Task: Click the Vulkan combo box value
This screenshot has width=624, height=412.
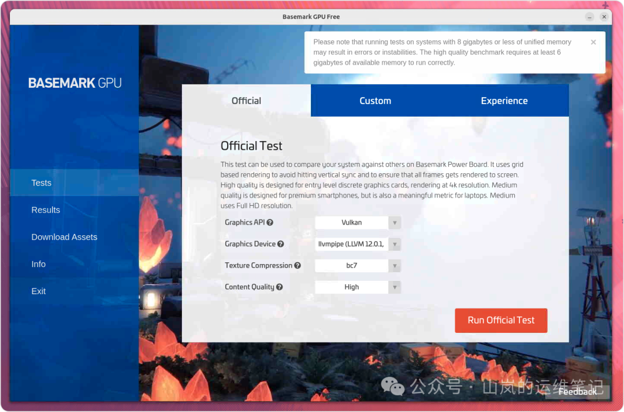Action: [352, 222]
